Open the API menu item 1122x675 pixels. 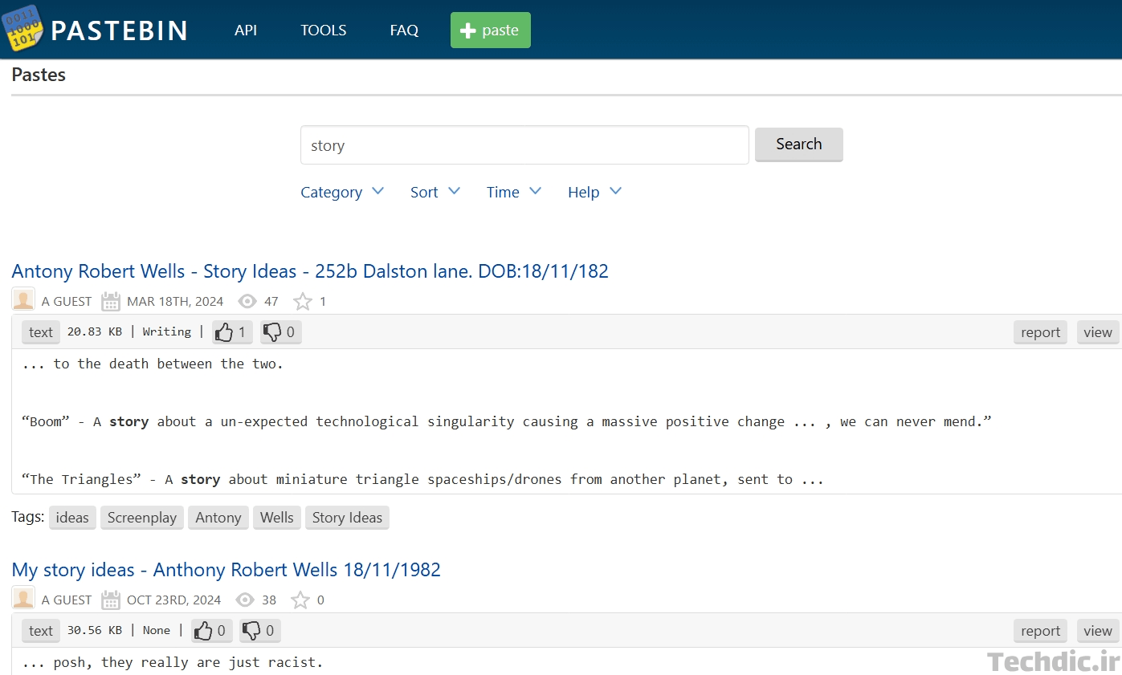point(246,30)
